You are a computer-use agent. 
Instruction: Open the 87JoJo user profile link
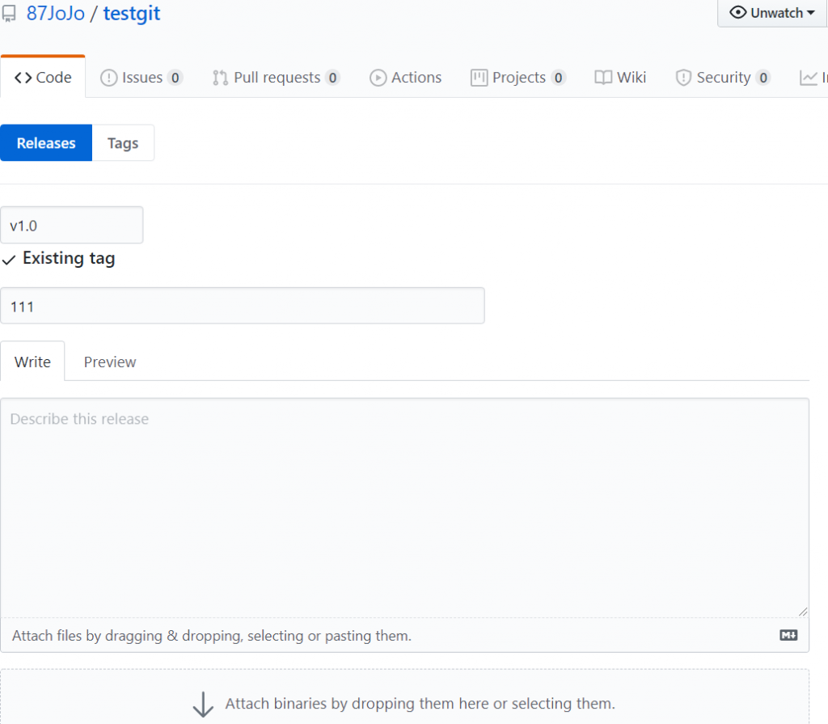[x=56, y=13]
